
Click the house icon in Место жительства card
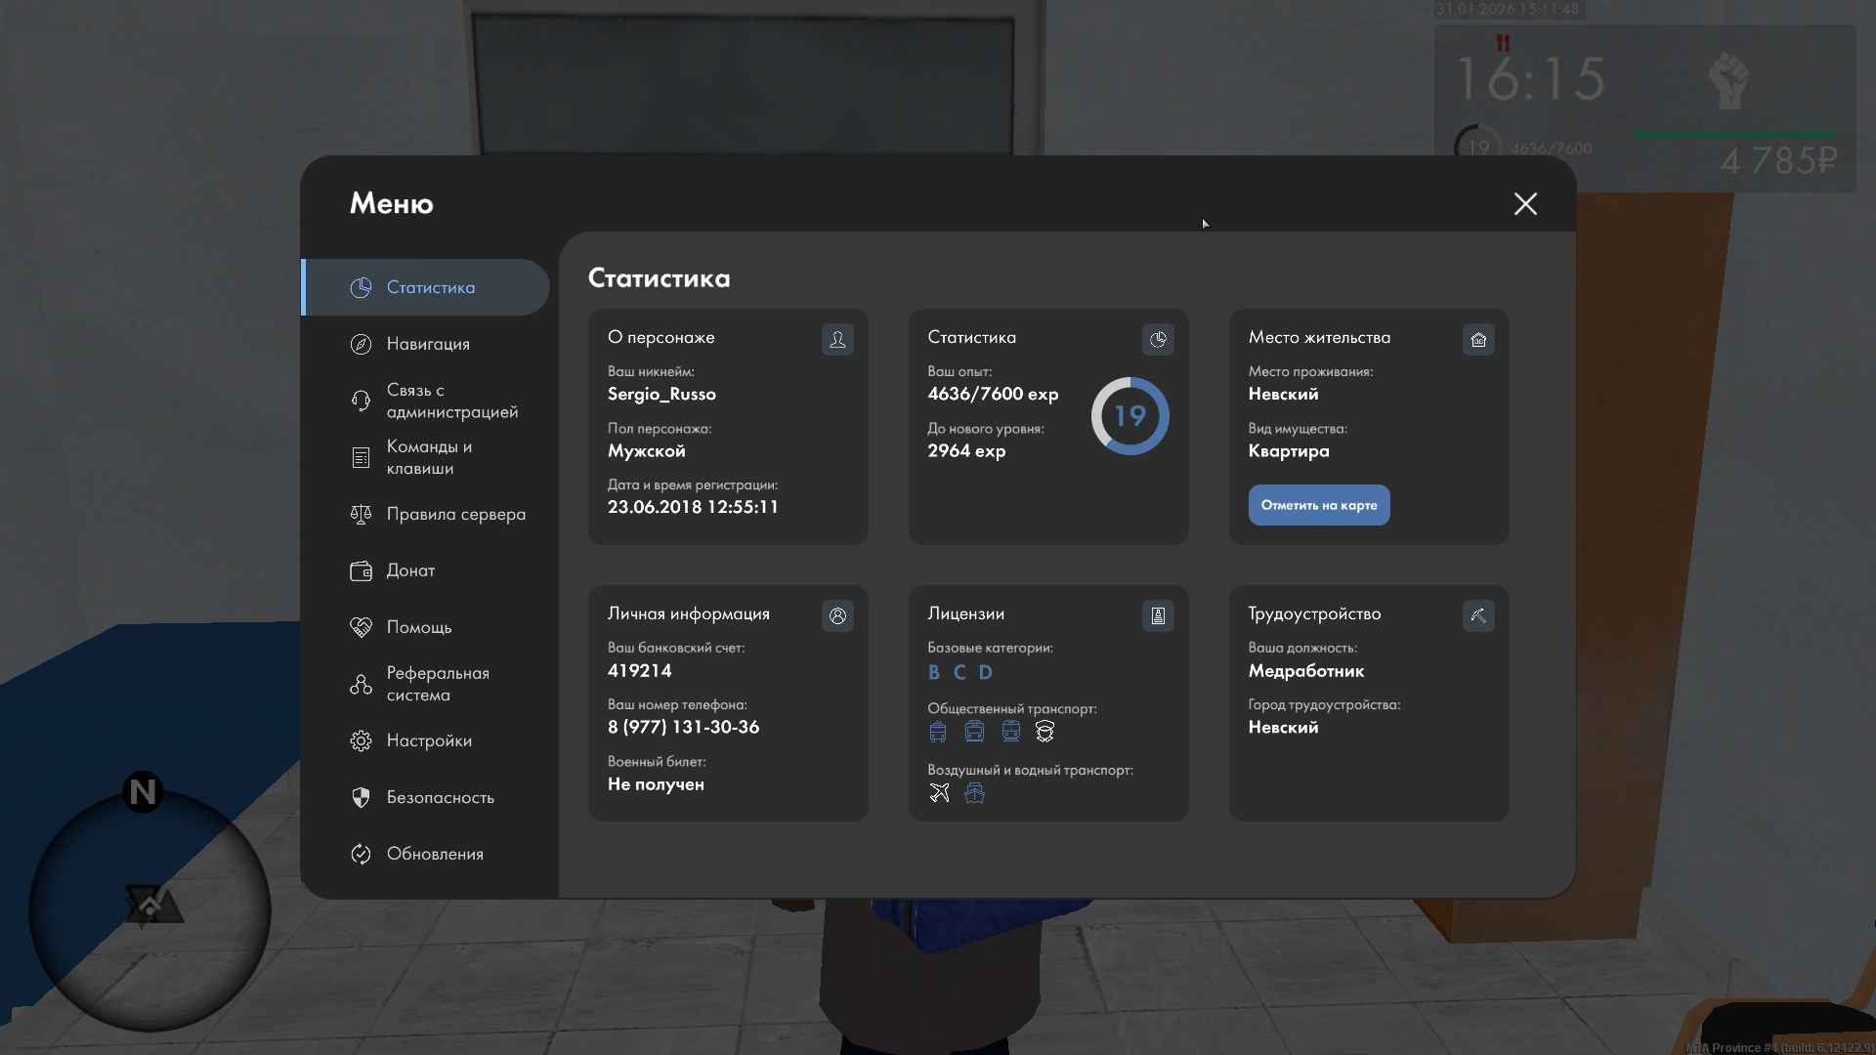click(x=1478, y=340)
